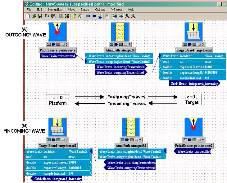Click the input-arrow icon under atmopath's picture
Viewport: 227px width, 183px height.
pos(111,45)
